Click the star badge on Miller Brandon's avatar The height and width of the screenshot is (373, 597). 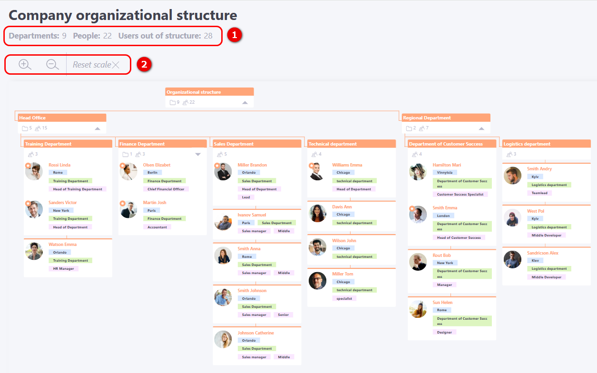point(217,166)
